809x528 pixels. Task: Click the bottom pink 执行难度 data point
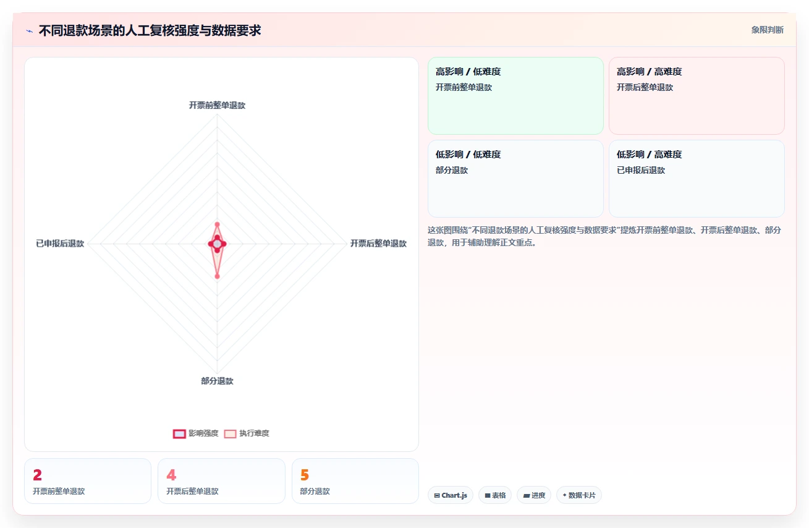point(217,276)
